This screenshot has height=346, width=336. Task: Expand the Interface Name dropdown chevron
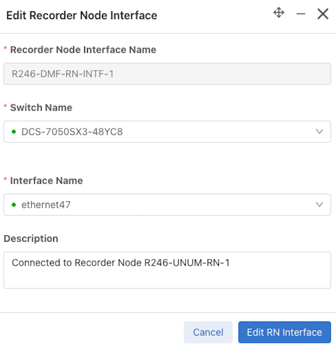[319, 204]
